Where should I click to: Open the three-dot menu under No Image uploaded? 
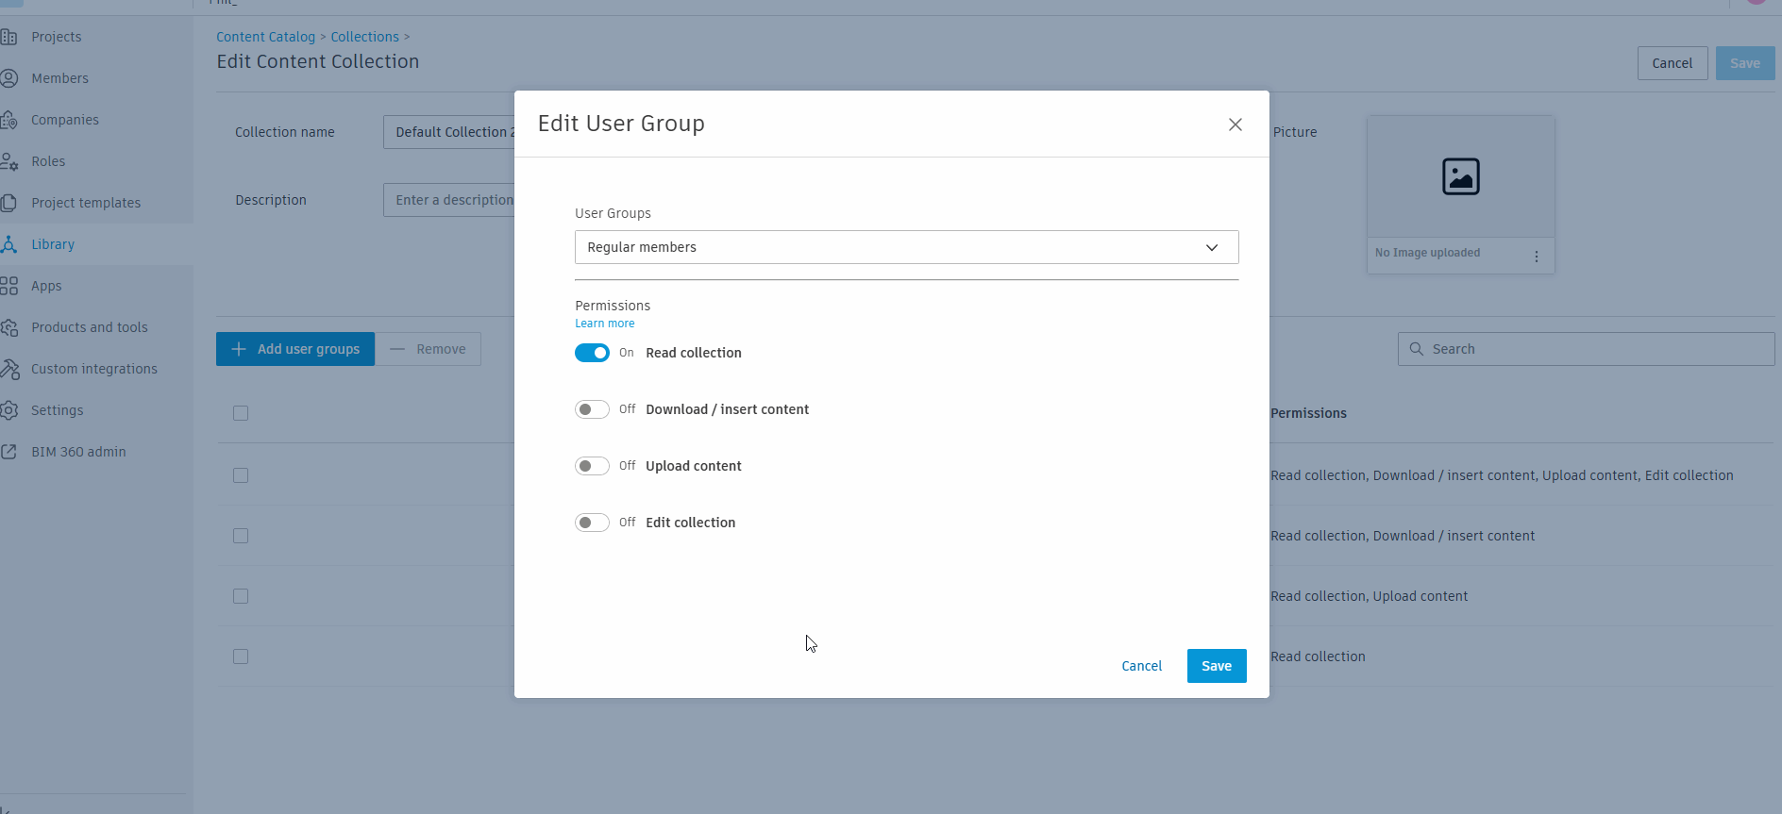click(1537, 257)
